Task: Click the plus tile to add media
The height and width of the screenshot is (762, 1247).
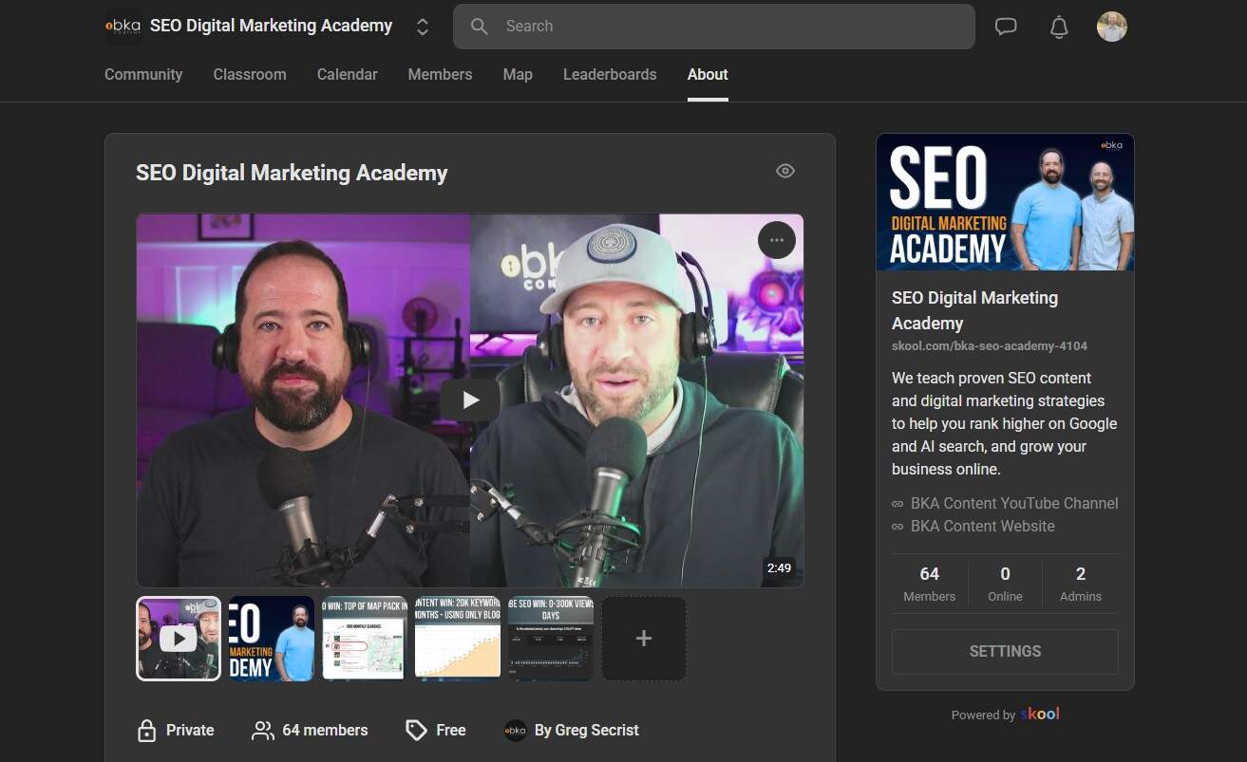Action: coord(643,638)
